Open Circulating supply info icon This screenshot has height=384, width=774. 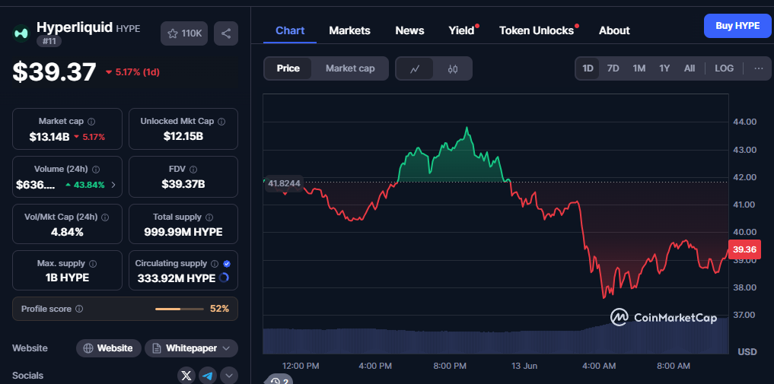click(215, 264)
